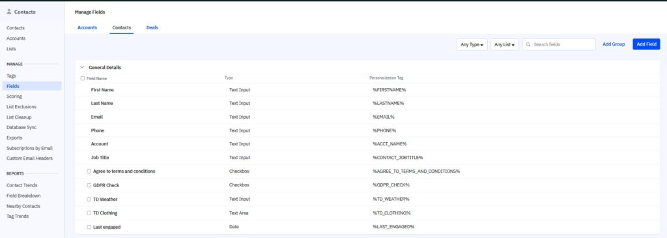Check the Agree to terms and conditions checkbox

(x=89, y=171)
